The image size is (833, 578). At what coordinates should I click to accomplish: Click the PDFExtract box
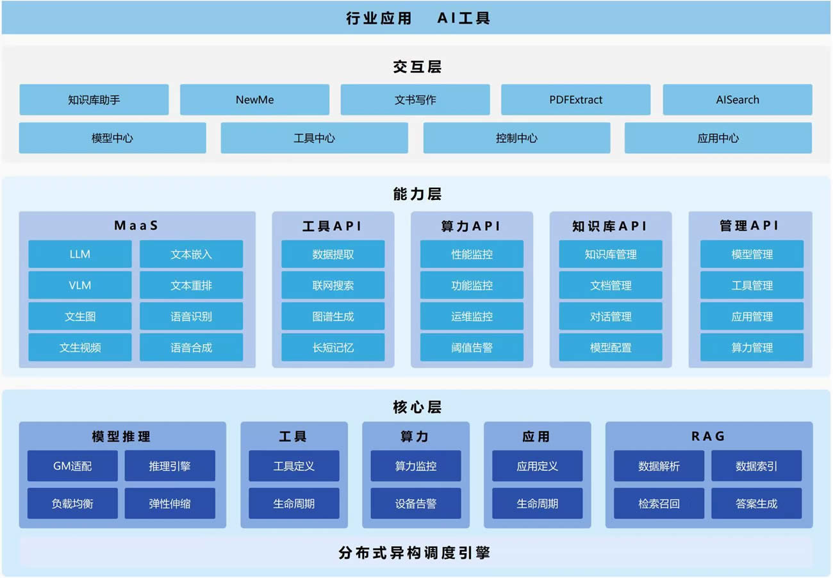[x=575, y=100]
